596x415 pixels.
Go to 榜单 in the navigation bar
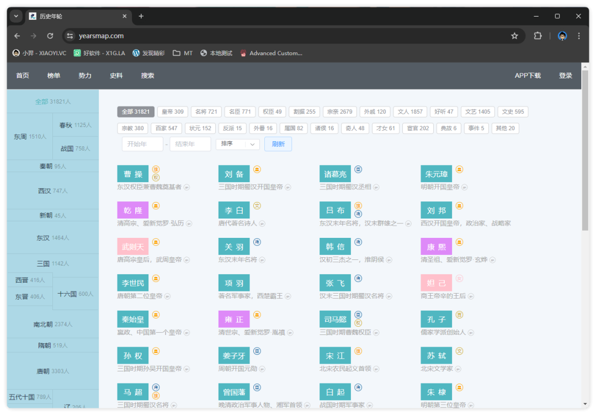point(54,76)
